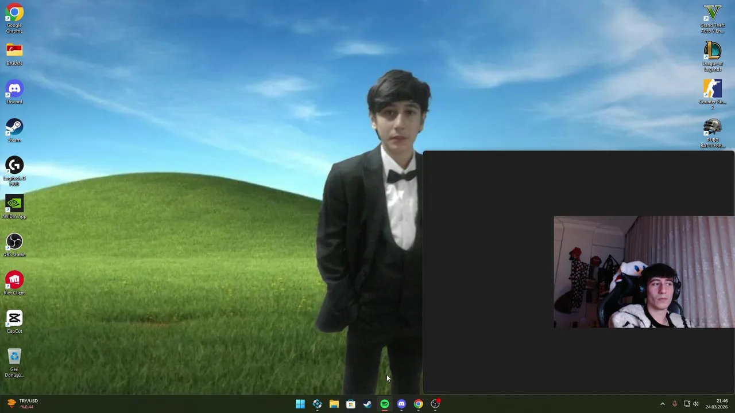Click the webcam feed thumbnail
735x413 pixels.
pos(644,272)
